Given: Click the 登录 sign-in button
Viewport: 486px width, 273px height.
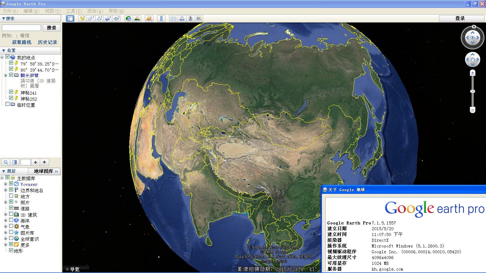Looking at the screenshot, I should [461, 18].
